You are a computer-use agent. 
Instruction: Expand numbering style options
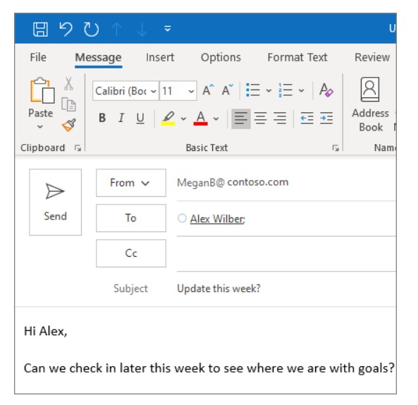[x=301, y=90]
